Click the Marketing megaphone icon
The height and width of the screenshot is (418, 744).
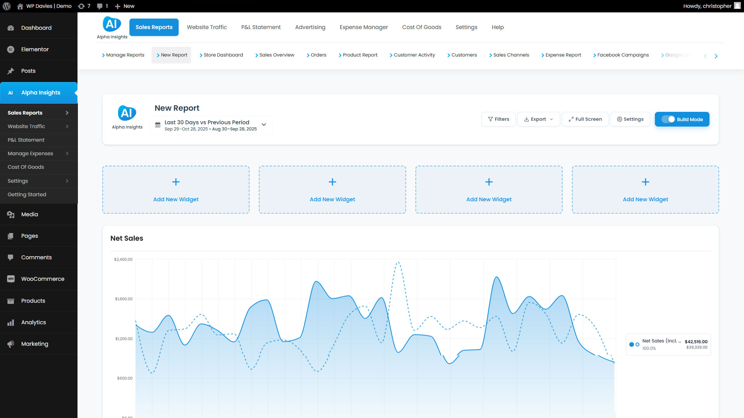[11, 344]
